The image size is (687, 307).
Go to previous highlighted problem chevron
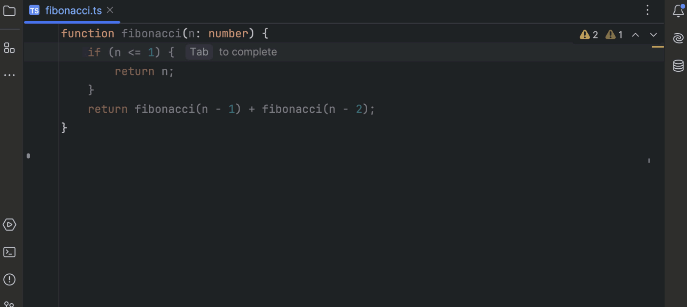635,35
